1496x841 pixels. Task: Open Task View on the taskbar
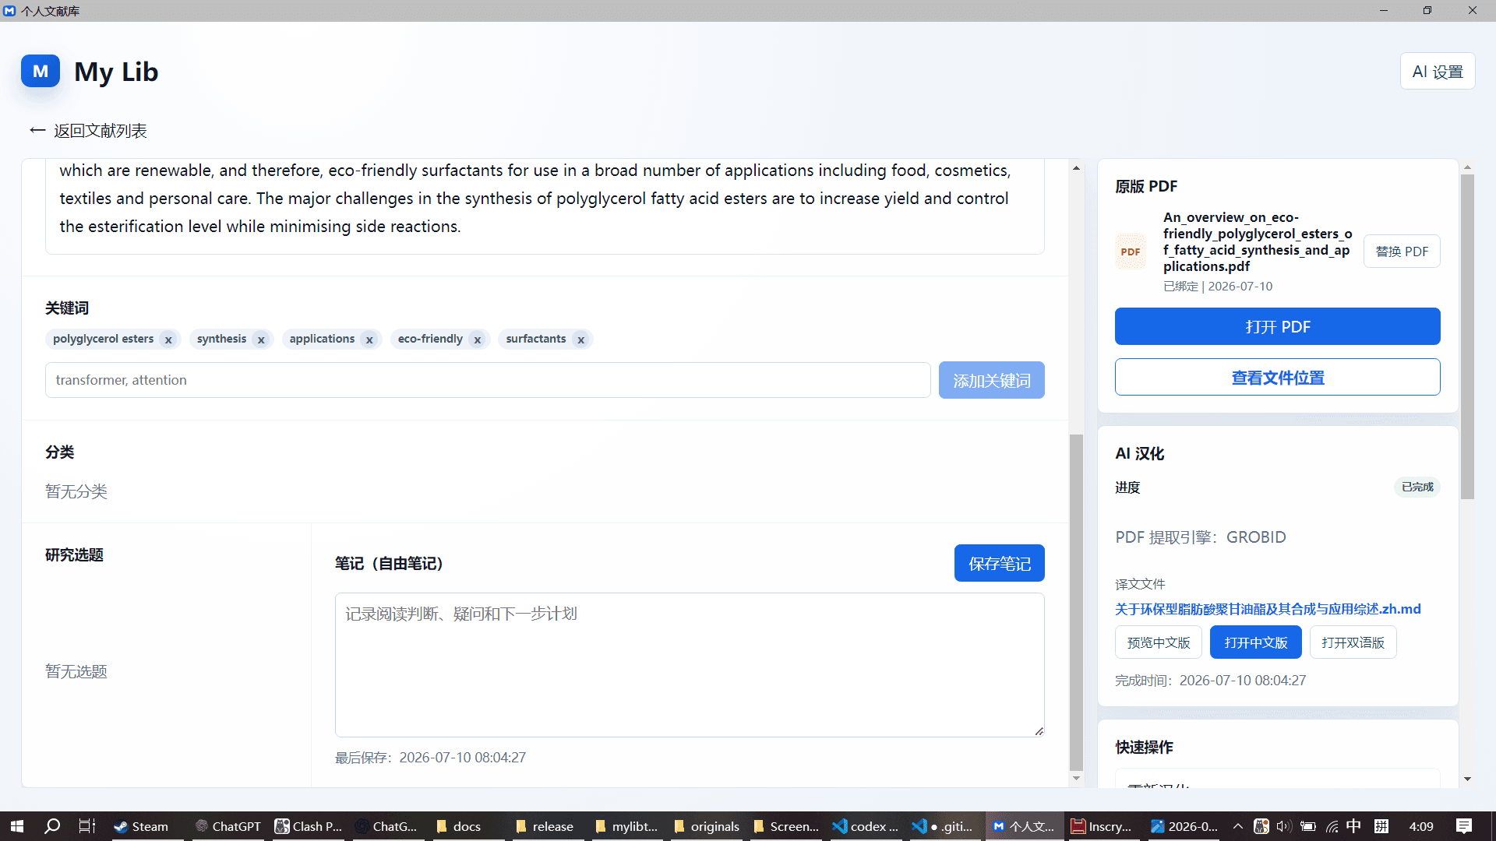coord(87,826)
